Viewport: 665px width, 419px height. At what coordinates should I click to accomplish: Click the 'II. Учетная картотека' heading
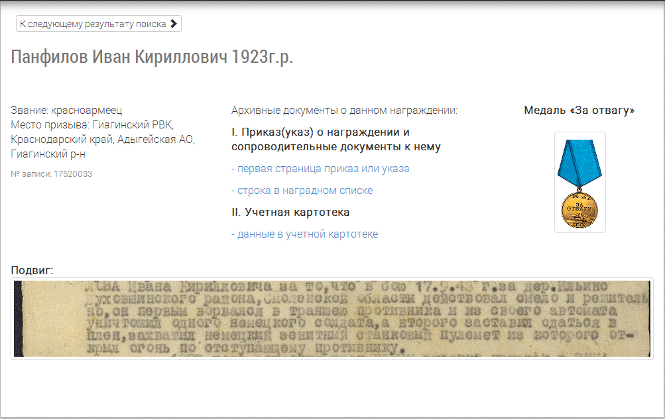click(x=290, y=212)
